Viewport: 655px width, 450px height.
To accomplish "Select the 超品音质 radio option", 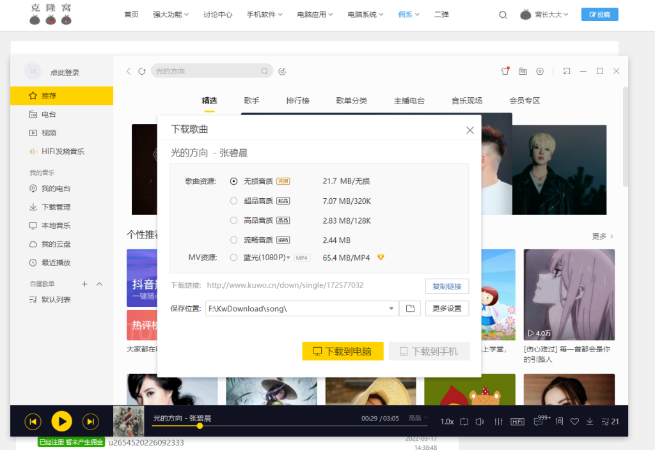I will tap(233, 201).
